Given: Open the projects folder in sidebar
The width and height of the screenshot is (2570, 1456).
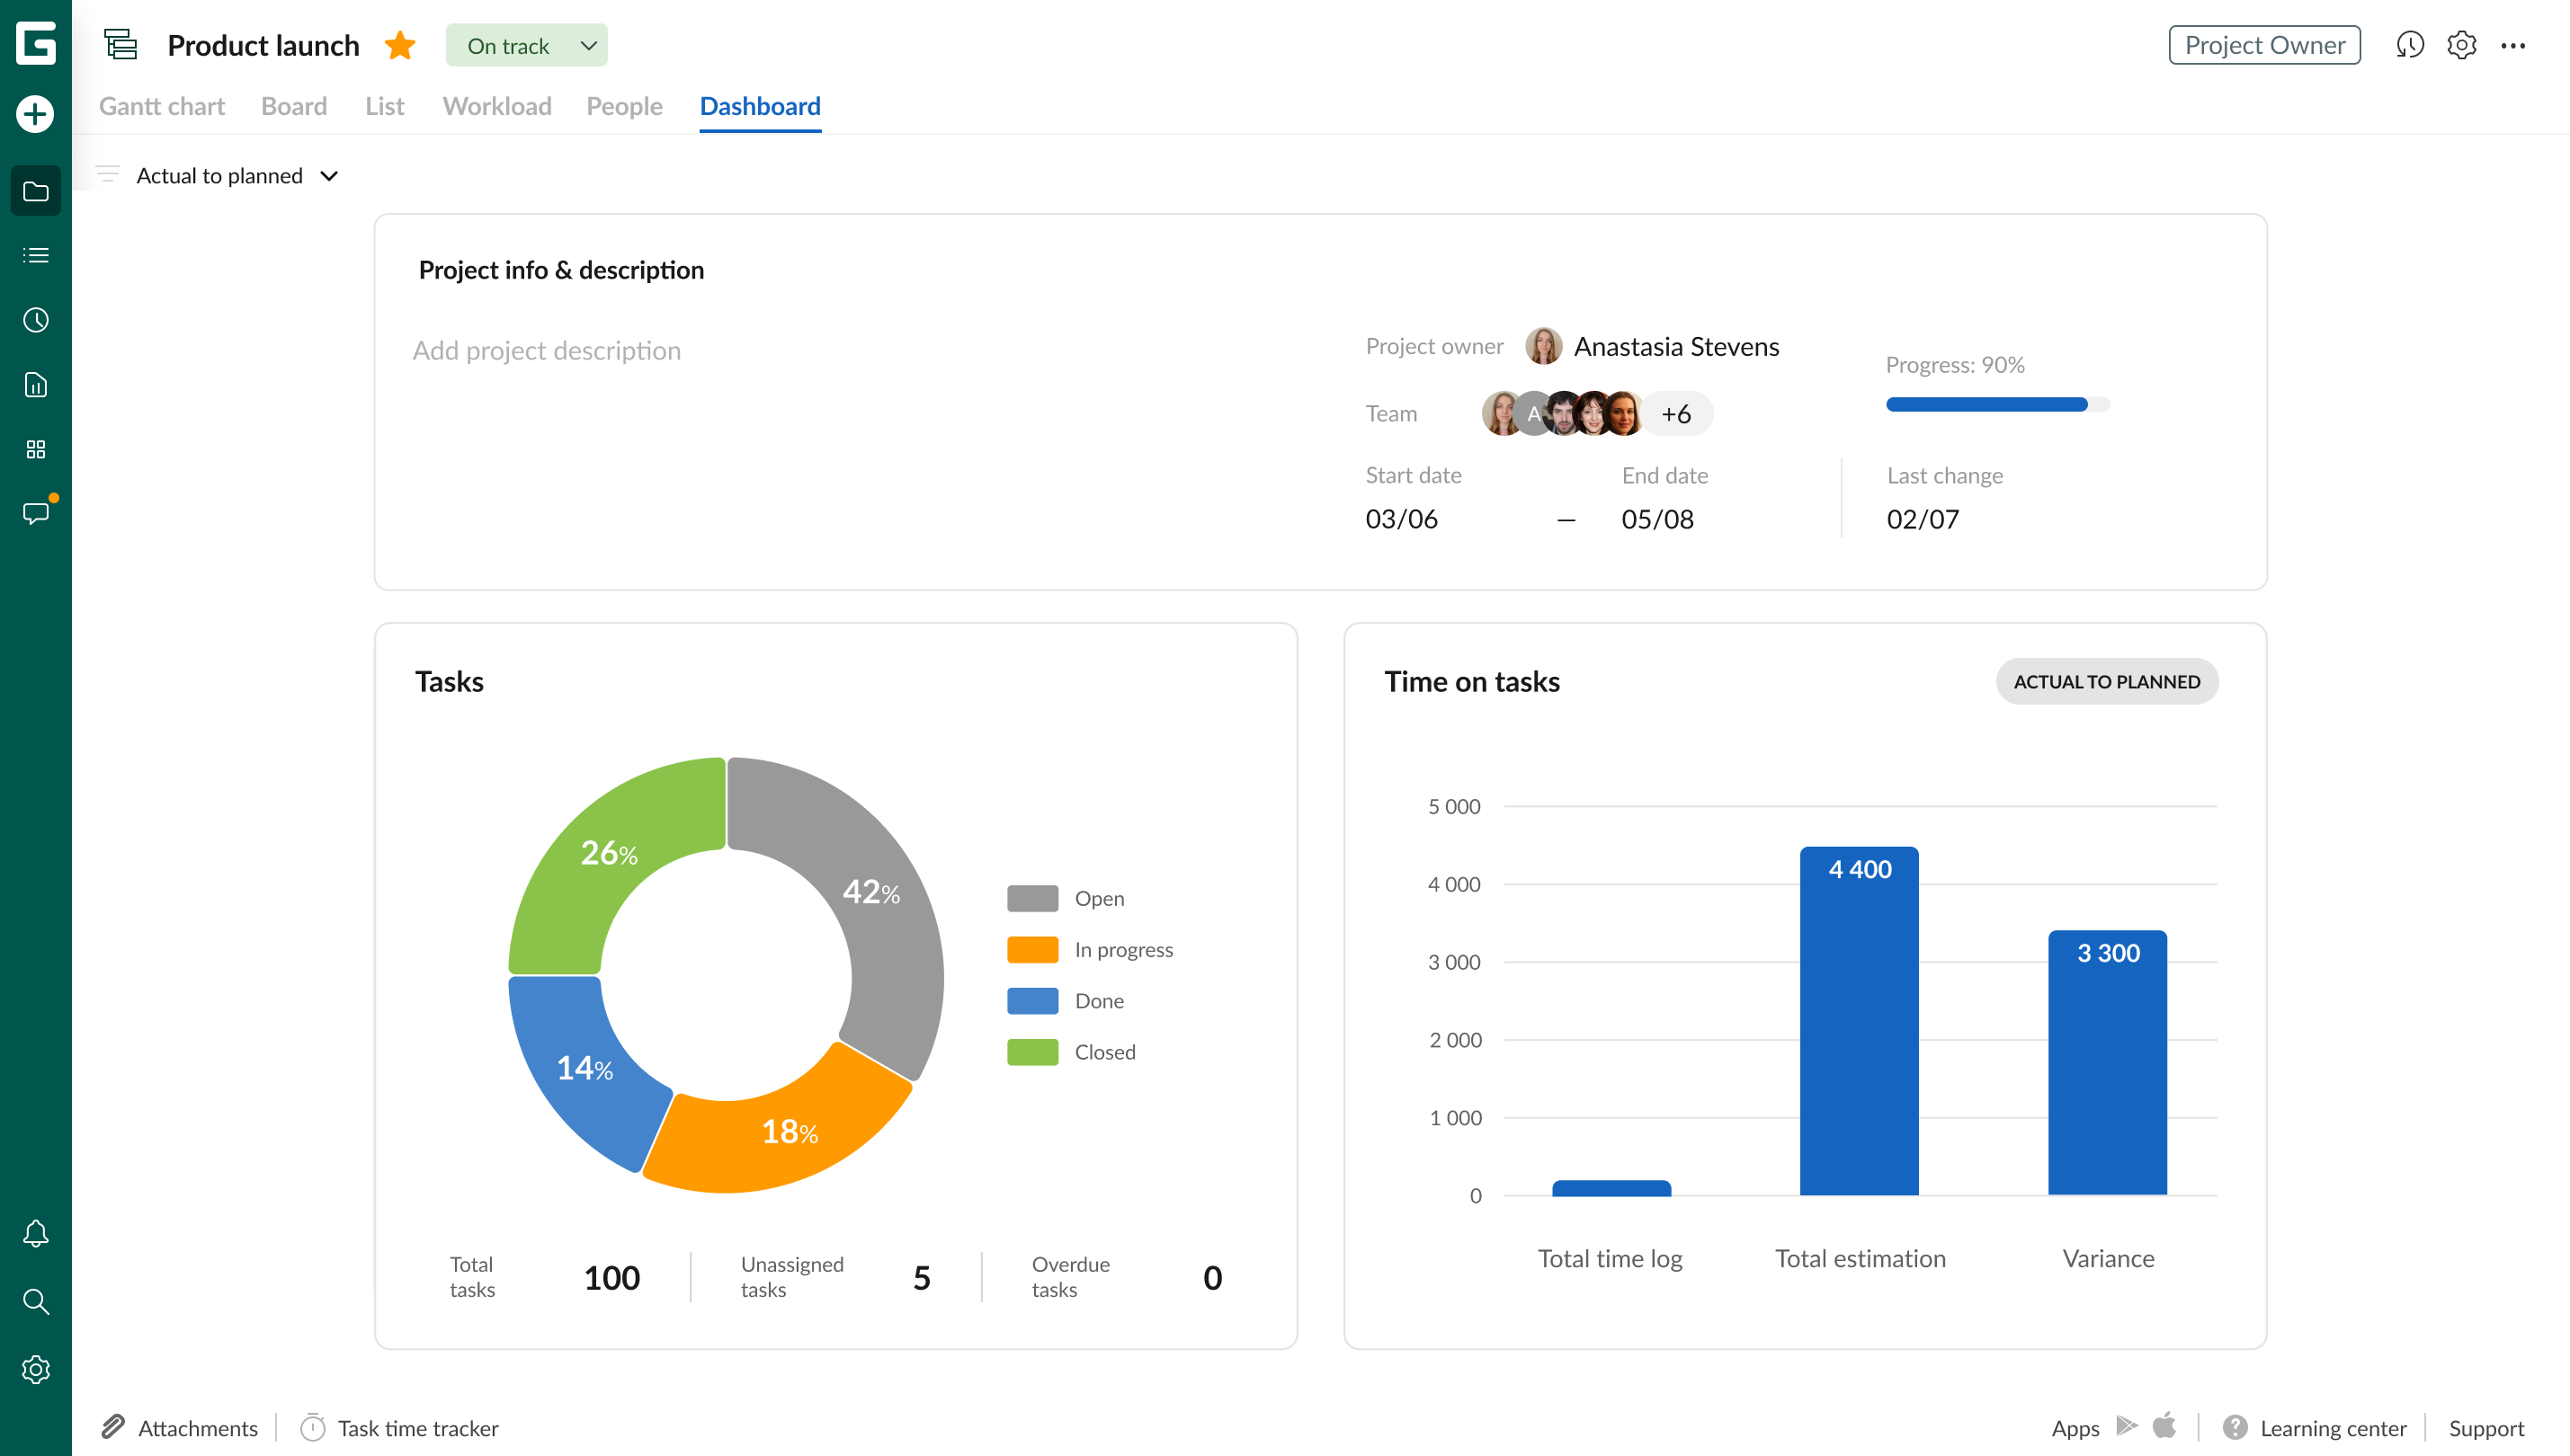Looking at the screenshot, I should coord(35,190).
